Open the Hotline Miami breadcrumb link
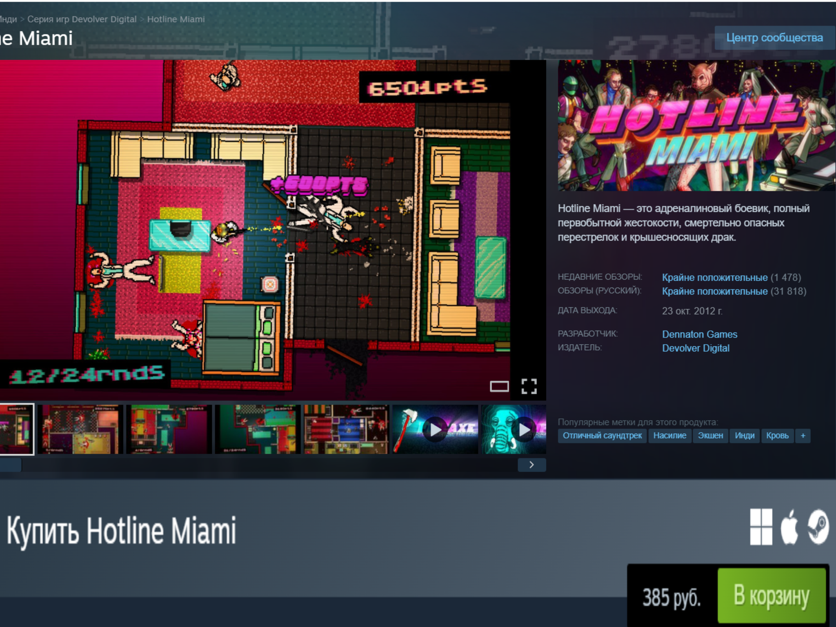836x627 pixels. 176,19
